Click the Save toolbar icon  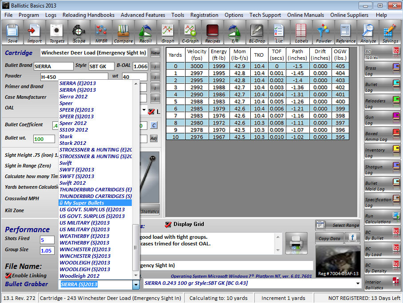pyautogui.click(x=12, y=32)
